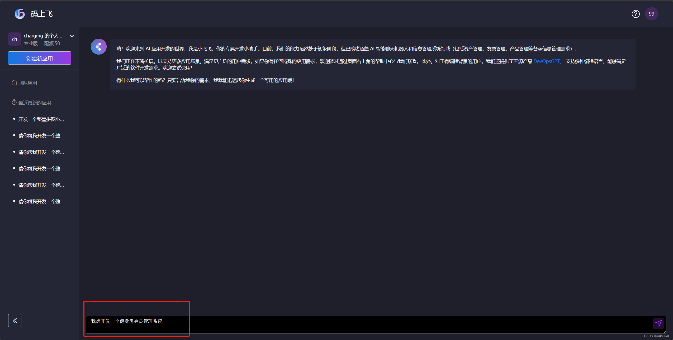Viewport: 673px width, 340px height.
Task: Select the 团队应用 menu item
Action: pyautogui.click(x=28, y=83)
